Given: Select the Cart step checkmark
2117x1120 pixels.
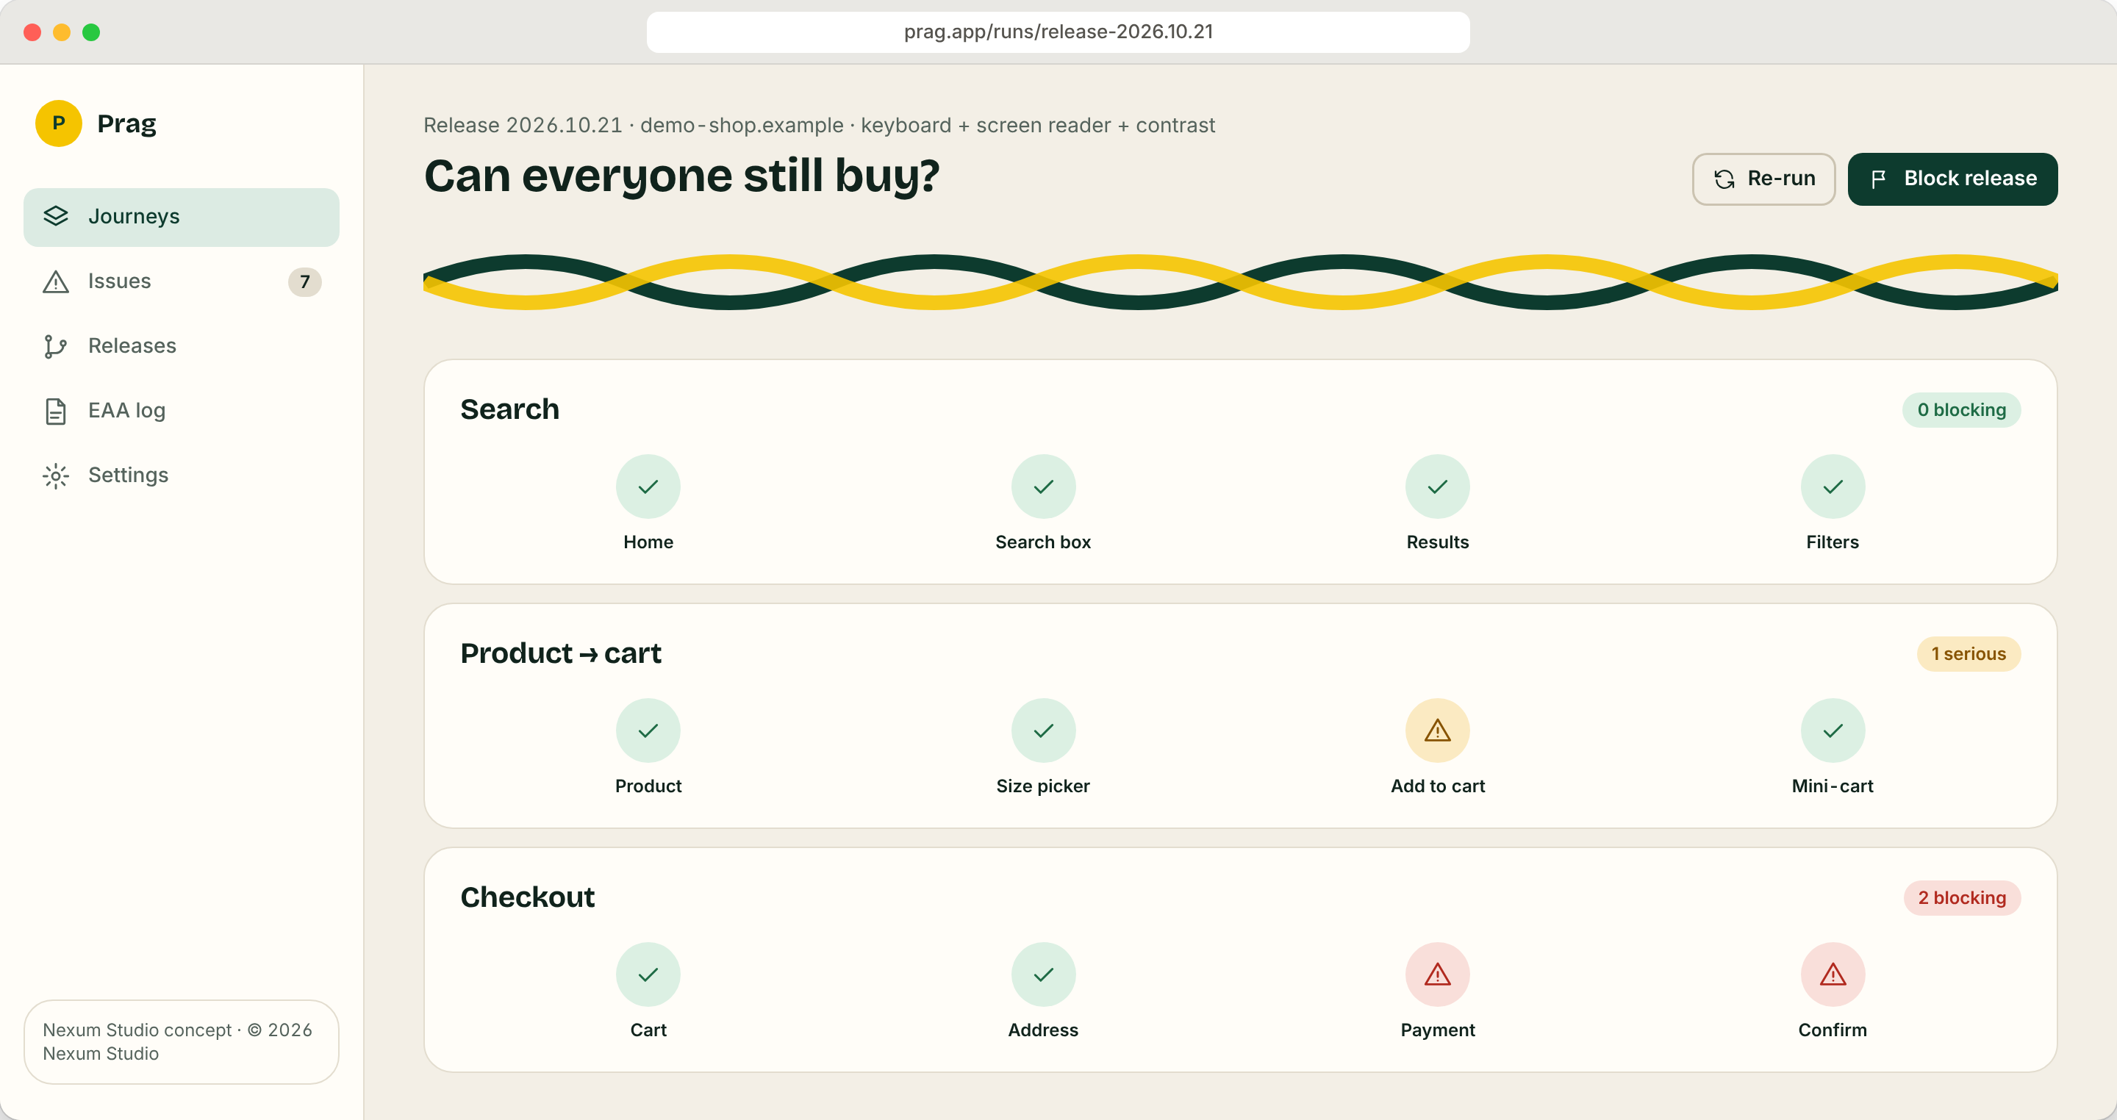Looking at the screenshot, I should 648,974.
